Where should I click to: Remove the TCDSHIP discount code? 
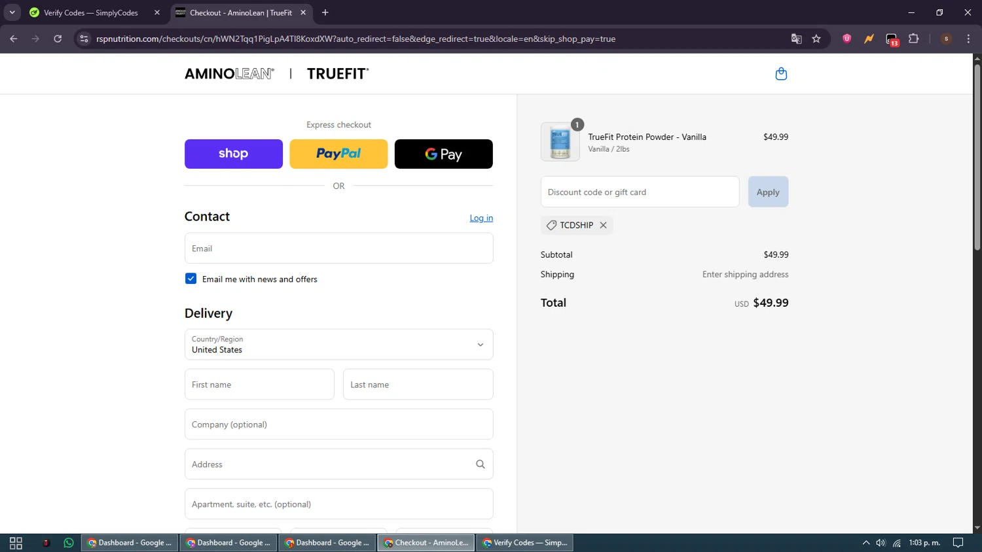tap(603, 225)
